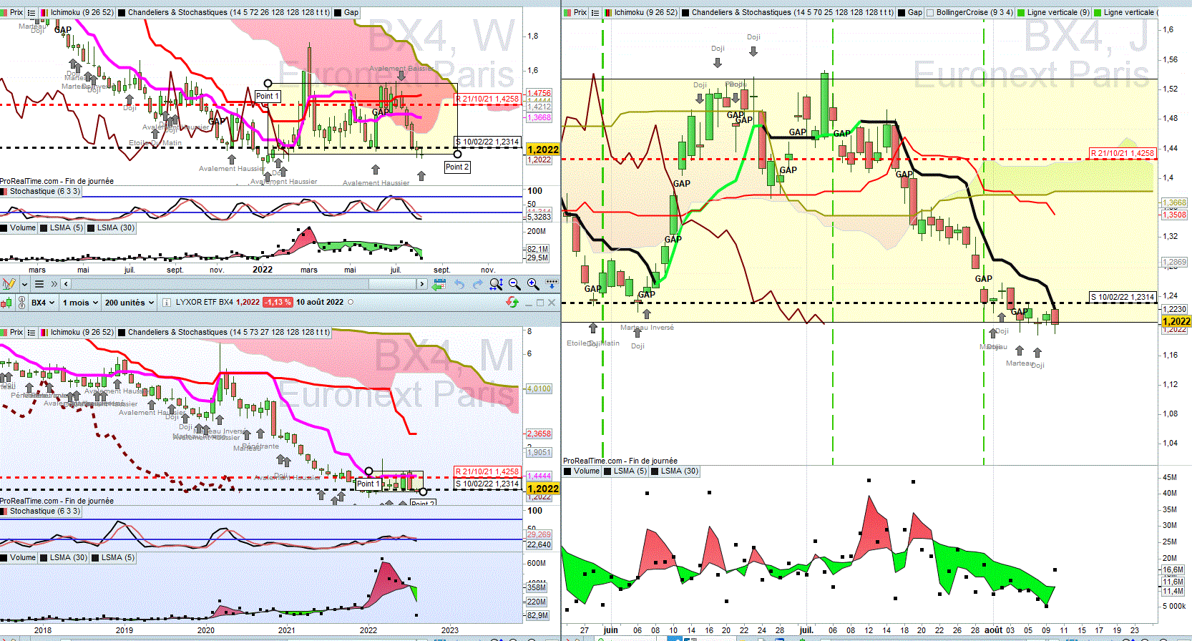Image resolution: width=1192 pixels, height=641 pixels.
Task: Open the 200 unités dropdown
Action: tap(130, 303)
